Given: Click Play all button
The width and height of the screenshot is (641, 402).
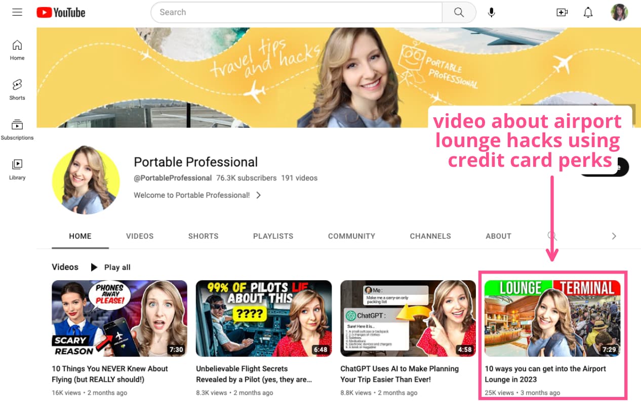Looking at the screenshot, I should [x=110, y=267].
